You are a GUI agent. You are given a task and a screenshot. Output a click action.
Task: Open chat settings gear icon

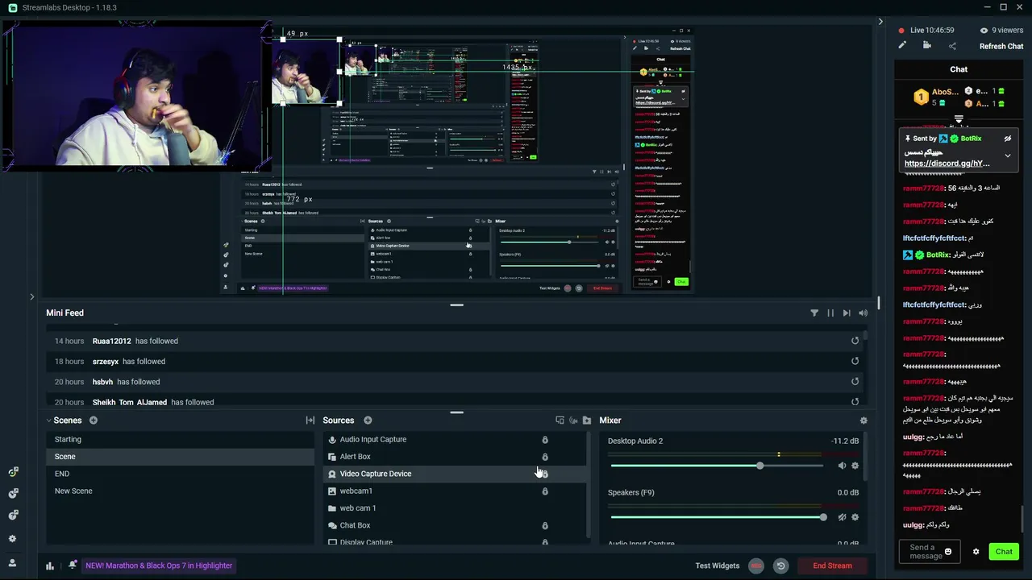[x=976, y=552]
